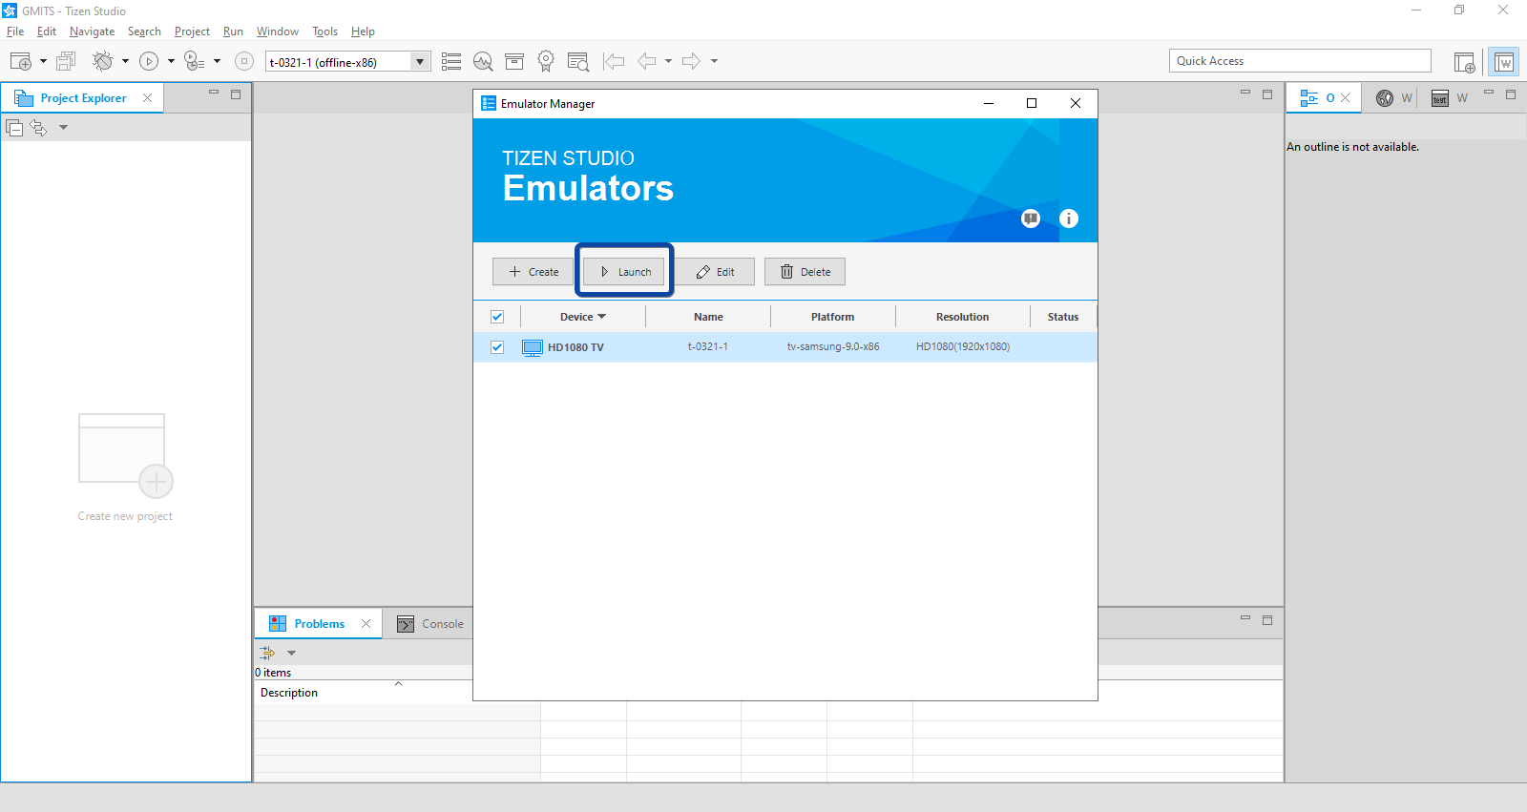Click the Launch emulator button
The height and width of the screenshot is (812, 1527).
click(624, 272)
